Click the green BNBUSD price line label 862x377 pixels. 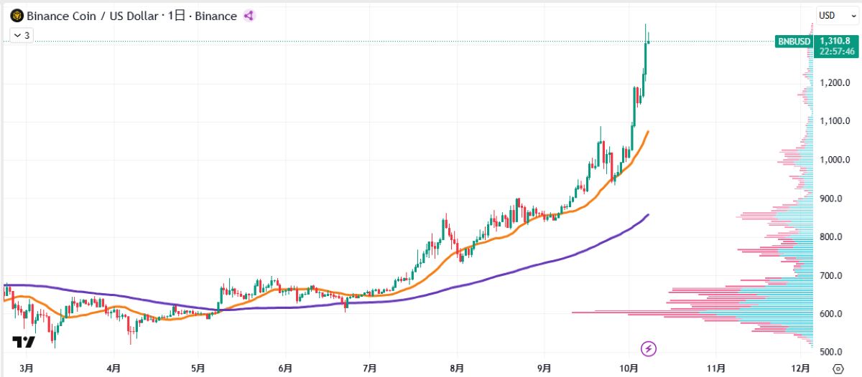click(794, 42)
